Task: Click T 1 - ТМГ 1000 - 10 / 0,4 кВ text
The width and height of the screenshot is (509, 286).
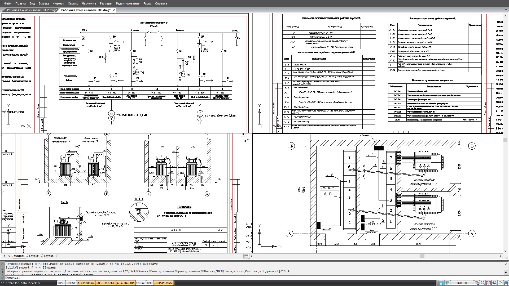Action: [220, 115]
